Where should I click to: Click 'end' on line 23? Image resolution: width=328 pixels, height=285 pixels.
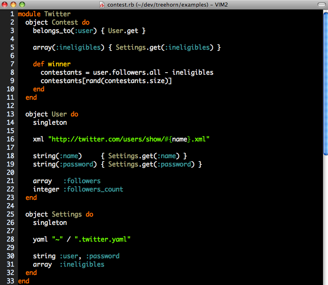[31, 198]
